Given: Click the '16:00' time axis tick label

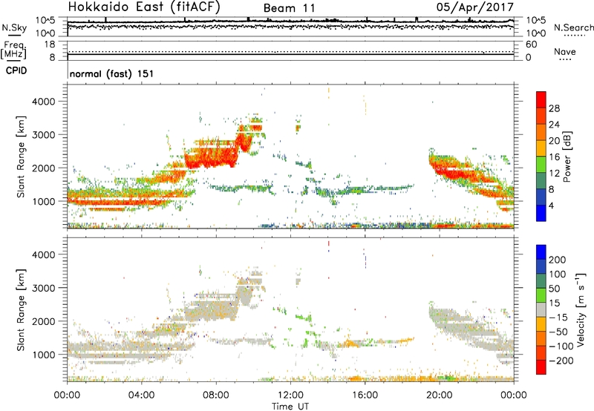Looking at the screenshot, I should (x=365, y=395).
